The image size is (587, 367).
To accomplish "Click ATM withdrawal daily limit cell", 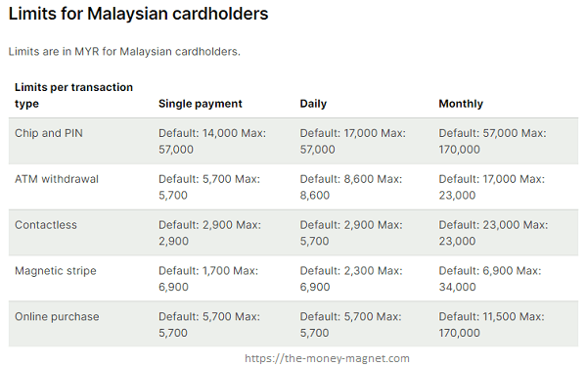I will (351, 187).
